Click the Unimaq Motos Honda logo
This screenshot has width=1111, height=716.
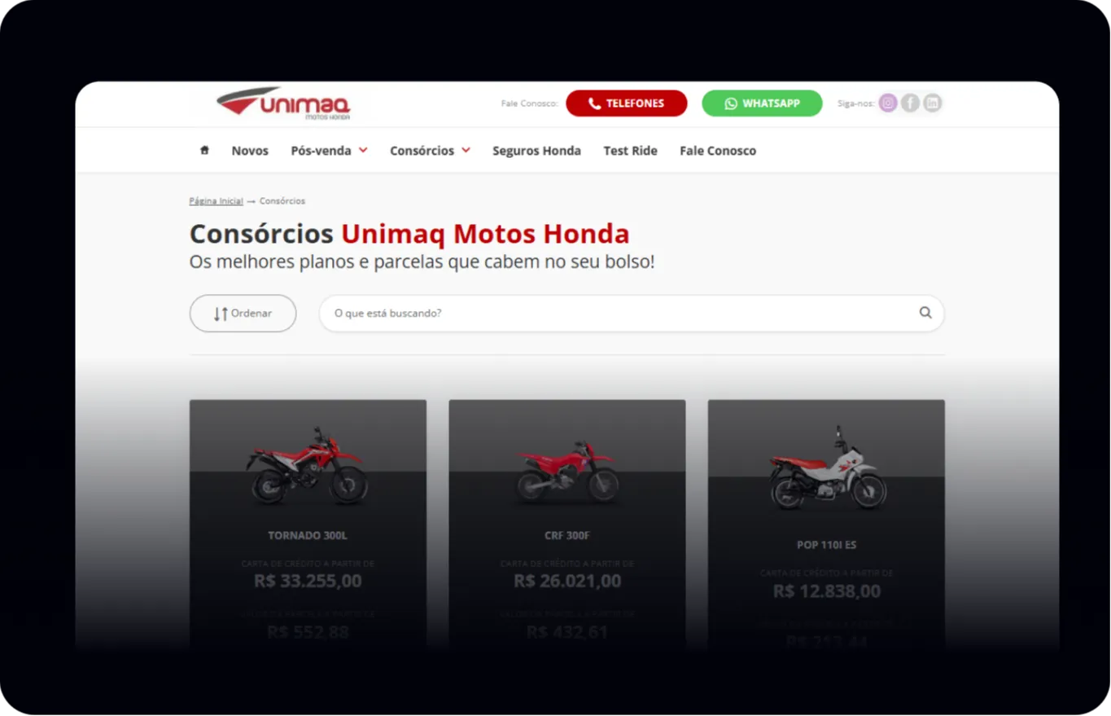tap(283, 103)
